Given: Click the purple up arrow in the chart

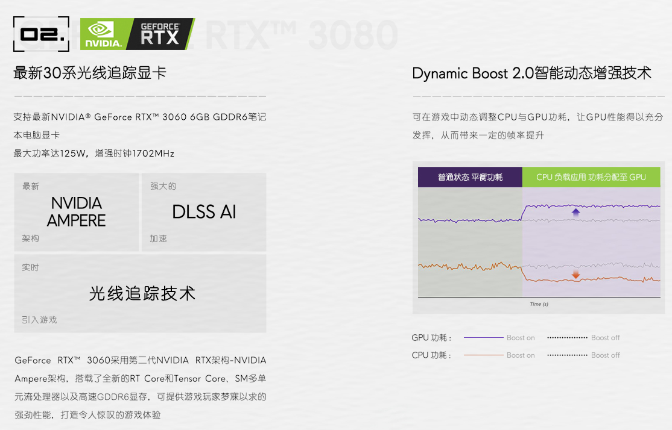Looking at the screenshot, I should click(x=575, y=212).
